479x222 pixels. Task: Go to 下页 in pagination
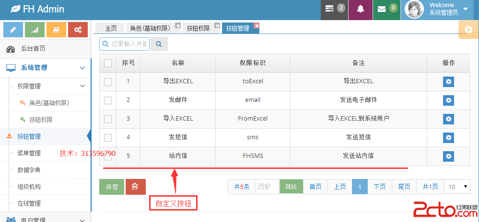[x=380, y=187]
